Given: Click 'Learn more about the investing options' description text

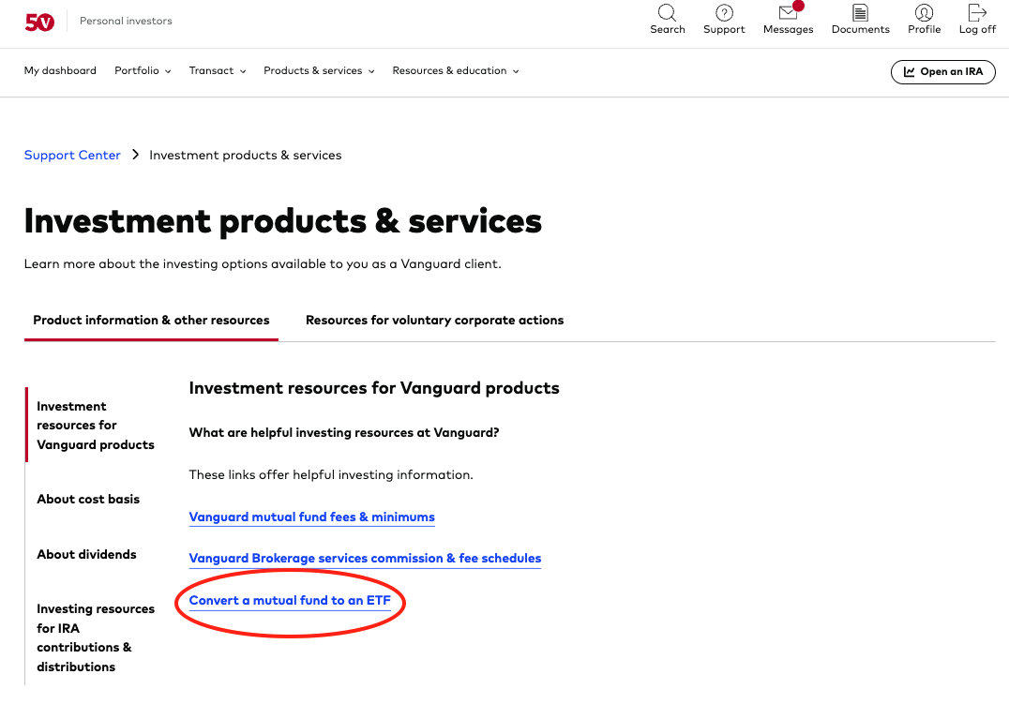Looking at the screenshot, I should 263,263.
